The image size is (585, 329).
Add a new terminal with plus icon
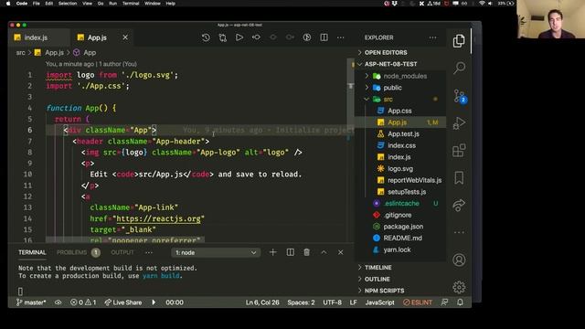(272, 252)
